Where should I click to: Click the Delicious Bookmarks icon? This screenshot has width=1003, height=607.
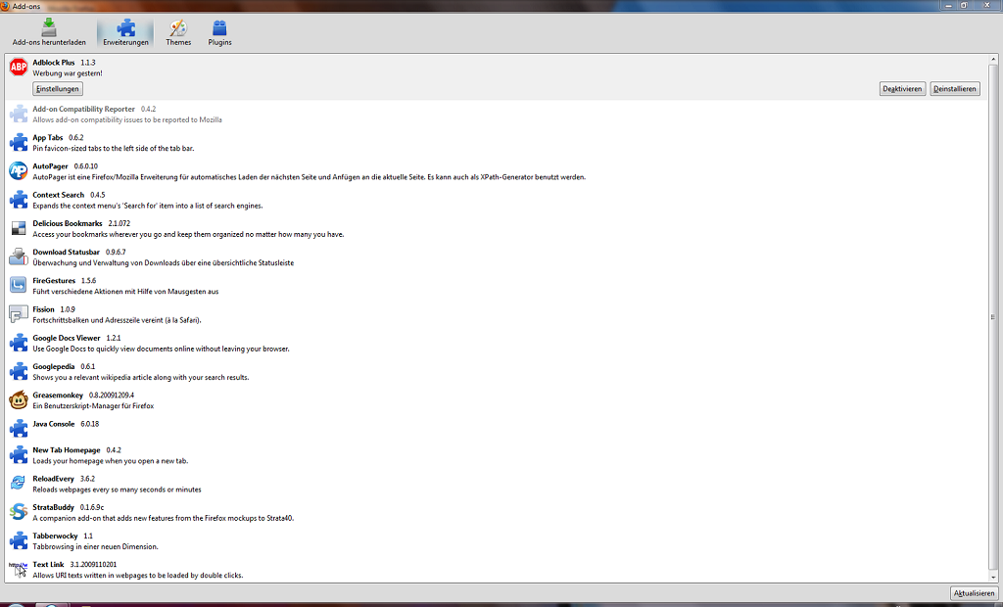click(x=19, y=228)
